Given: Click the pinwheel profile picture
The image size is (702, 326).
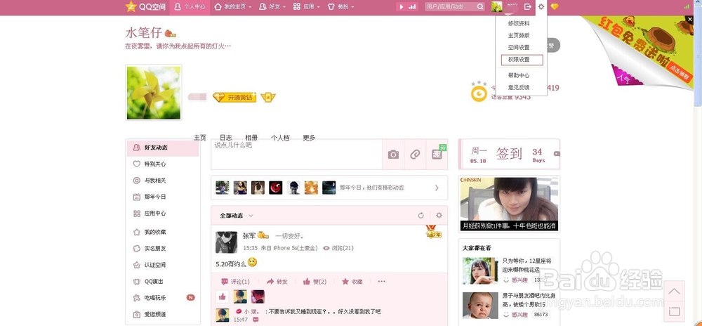Looking at the screenshot, I should click(154, 92).
